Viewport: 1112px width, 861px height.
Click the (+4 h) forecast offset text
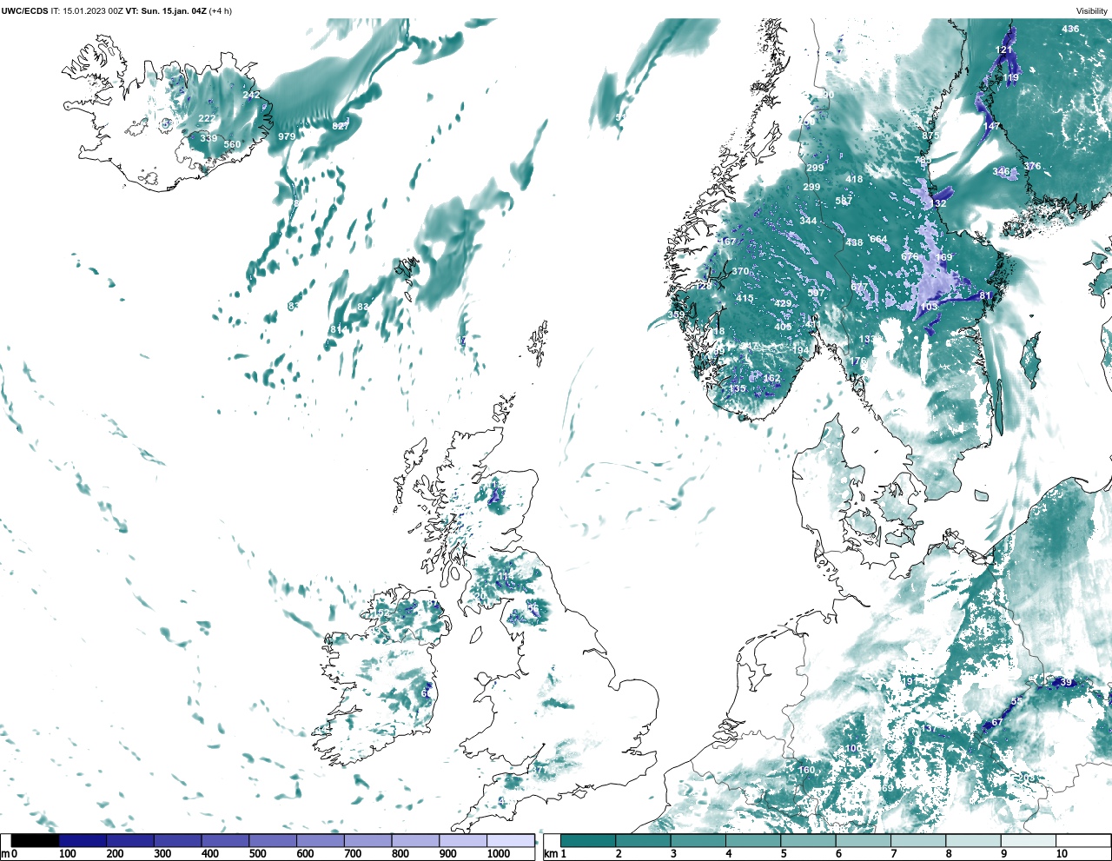[x=221, y=11]
